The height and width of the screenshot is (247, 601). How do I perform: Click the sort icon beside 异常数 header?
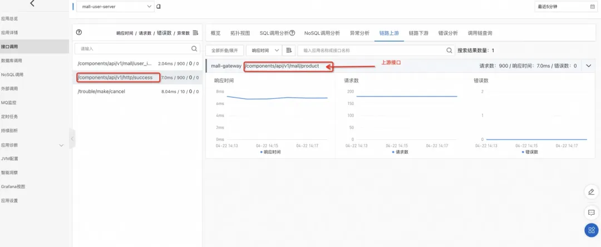(x=195, y=33)
